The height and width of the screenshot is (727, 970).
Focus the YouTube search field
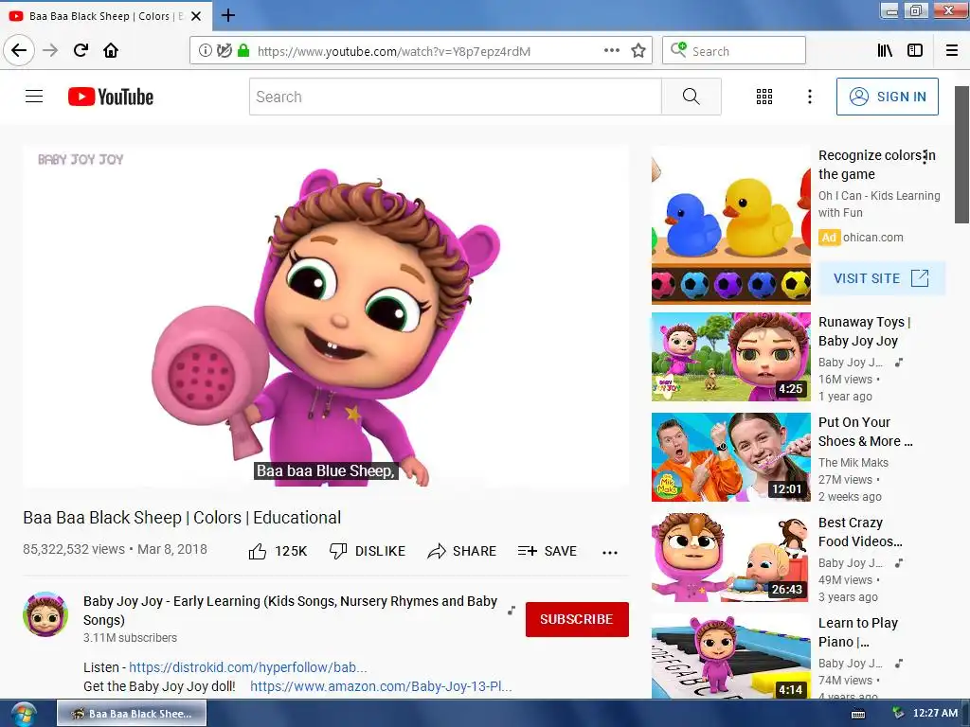click(456, 97)
